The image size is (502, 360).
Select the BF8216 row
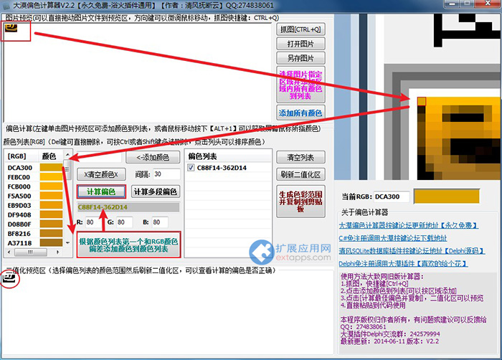[34, 234]
